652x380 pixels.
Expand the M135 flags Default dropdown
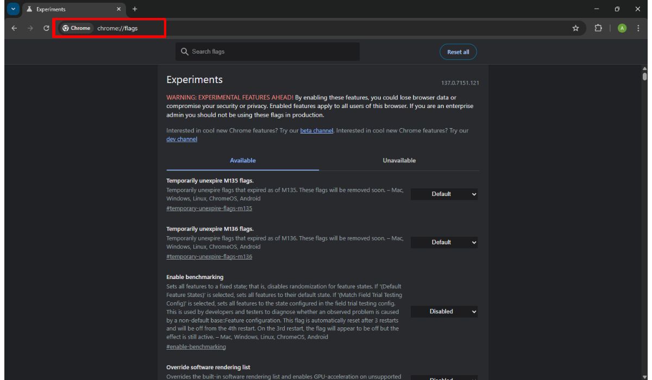coord(445,194)
